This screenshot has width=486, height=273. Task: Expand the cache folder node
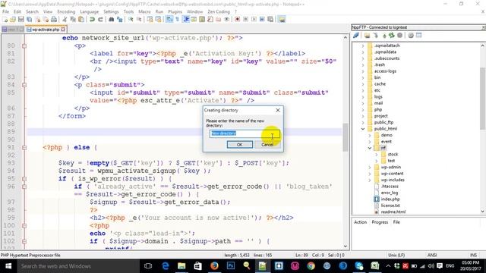click(363, 84)
